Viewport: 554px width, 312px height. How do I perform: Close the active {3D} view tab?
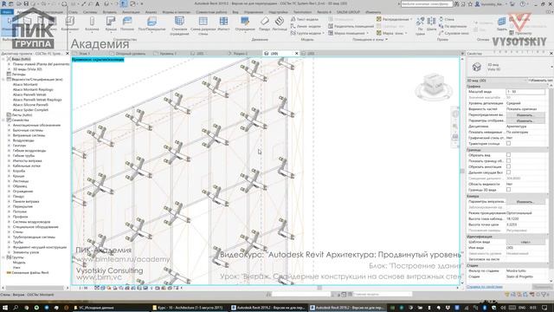point(296,54)
